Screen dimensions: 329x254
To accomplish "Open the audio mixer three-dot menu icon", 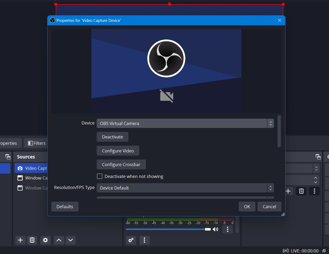I will (x=228, y=230).
